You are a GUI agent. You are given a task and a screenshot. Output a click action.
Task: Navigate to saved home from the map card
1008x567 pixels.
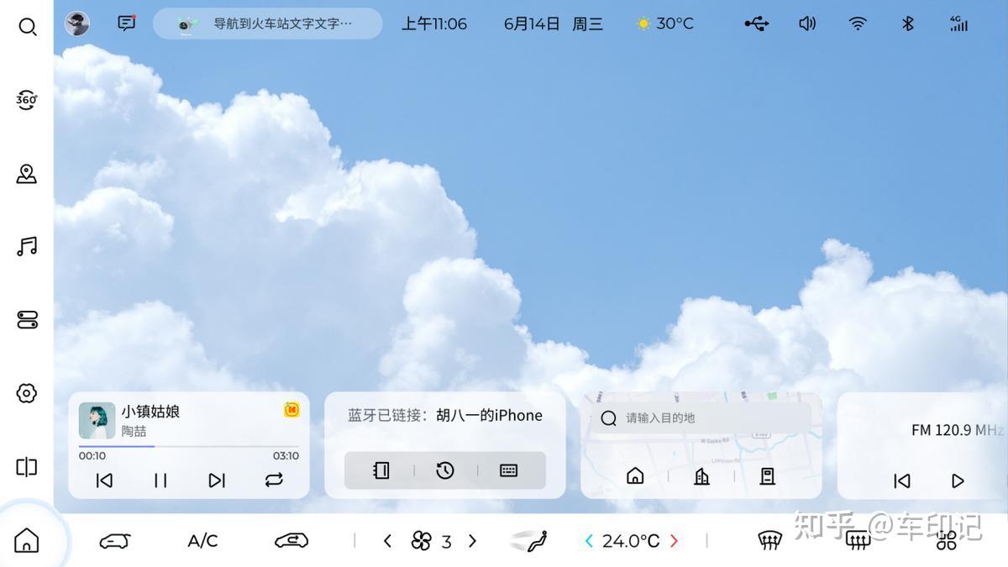(635, 476)
